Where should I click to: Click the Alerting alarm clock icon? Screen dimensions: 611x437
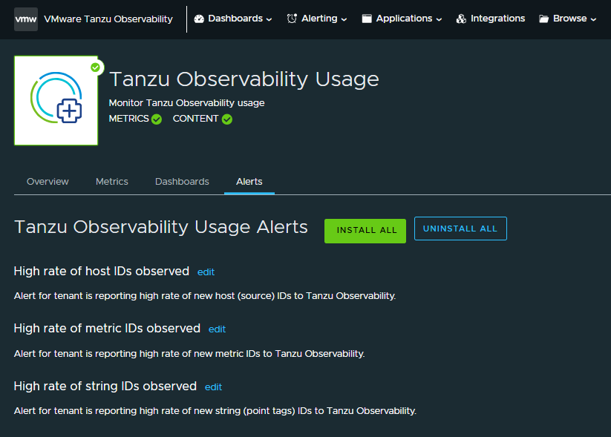coord(292,19)
